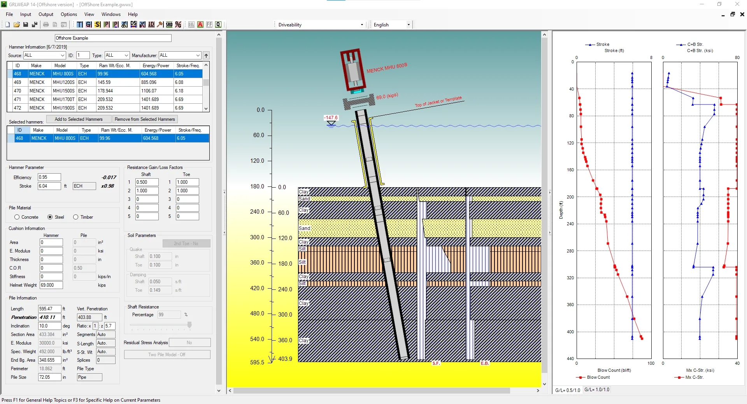The width and height of the screenshot is (747, 404).
Task: Click the SRD toolbar icon
Action: pos(169,24)
